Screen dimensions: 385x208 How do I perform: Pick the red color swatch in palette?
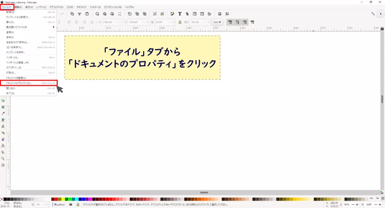pyautogui.click(x=56, y=199)
